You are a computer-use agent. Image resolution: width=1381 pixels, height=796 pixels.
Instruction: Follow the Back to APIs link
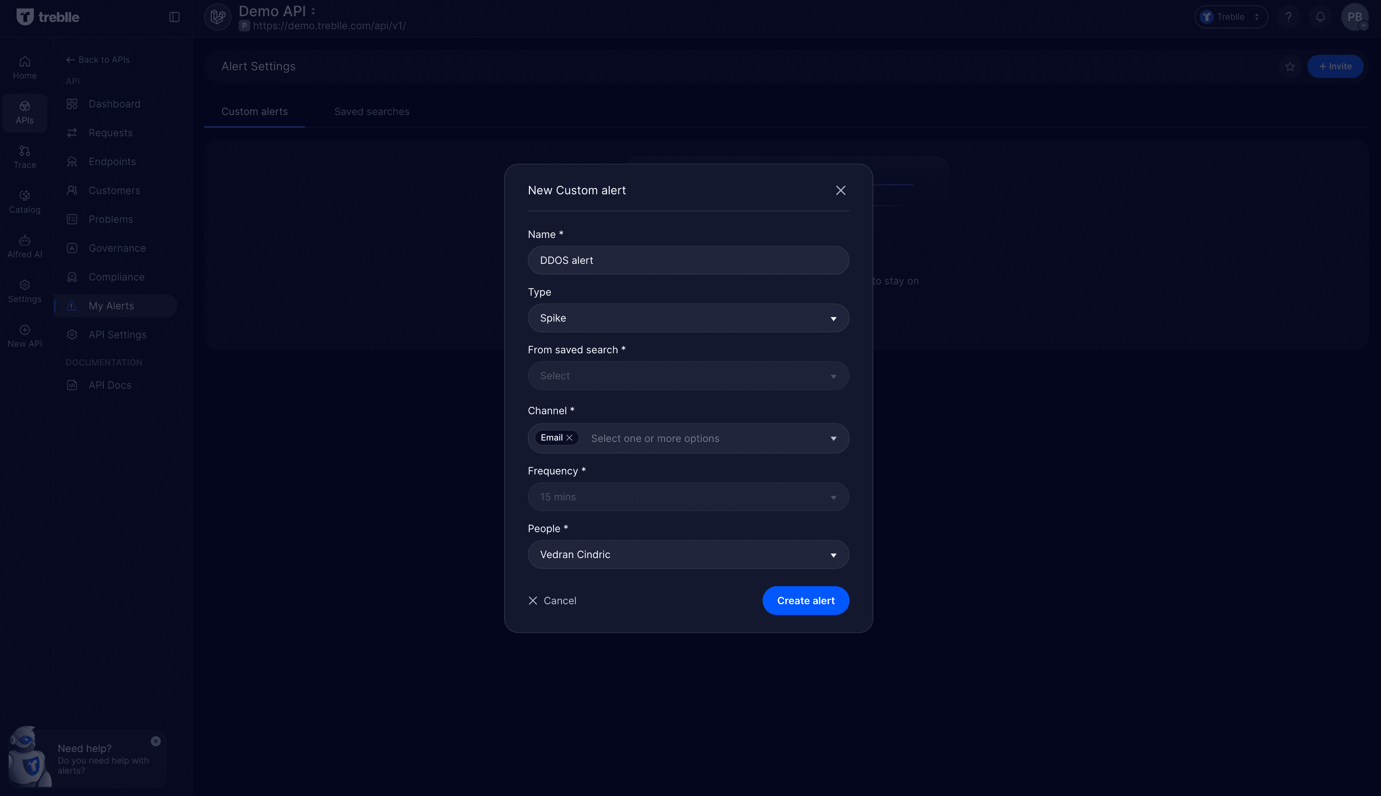pos(97,59)
